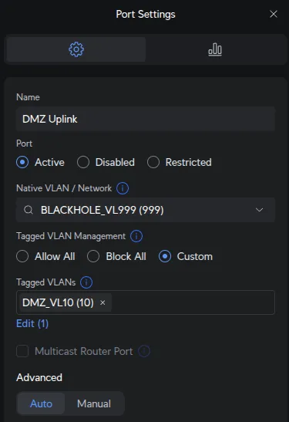Image resolution: width=289 pixels, height=422 pixels.
Task: Click the DMZ_VL10 (10) tag text
Action: click(x=58, y=302)
